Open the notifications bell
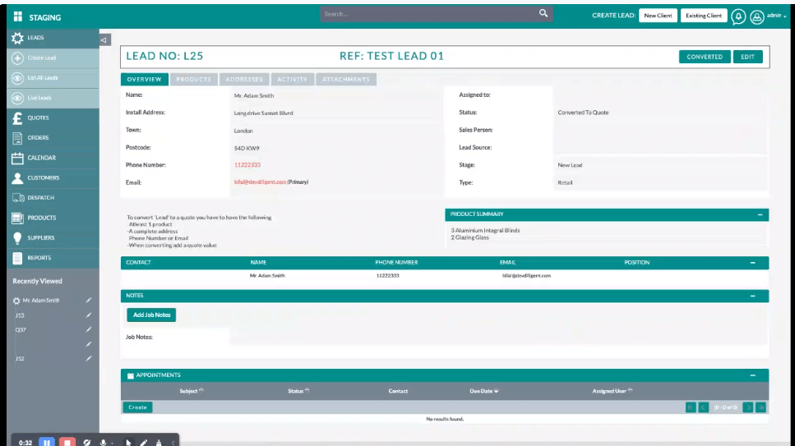 click(738, 16)
